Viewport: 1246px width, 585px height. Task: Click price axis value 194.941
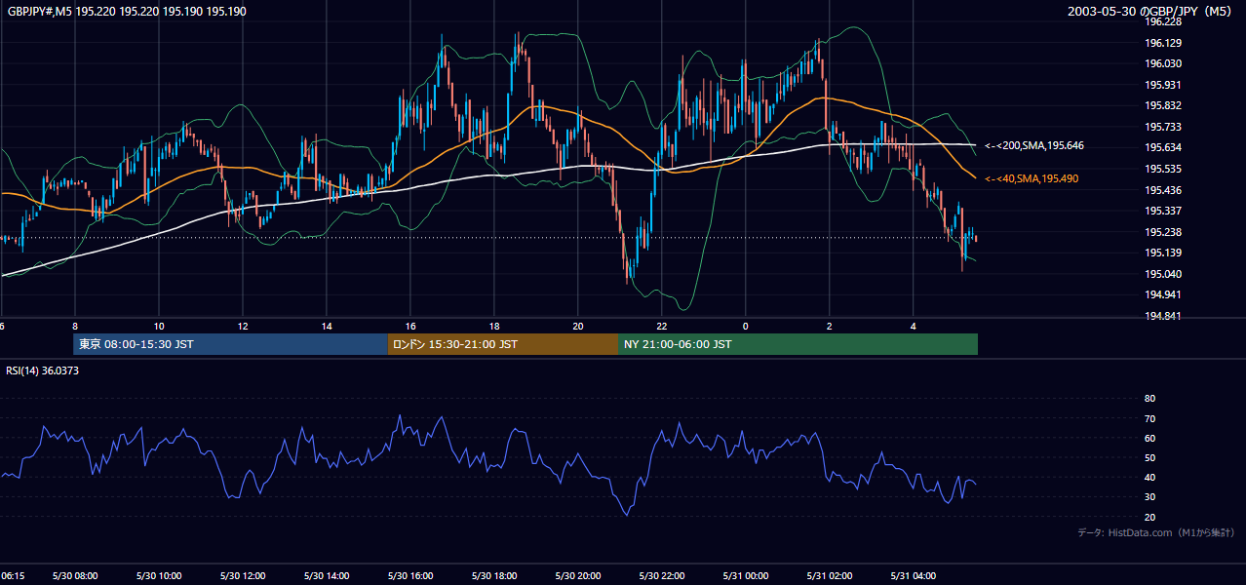tap(1164, 294)
